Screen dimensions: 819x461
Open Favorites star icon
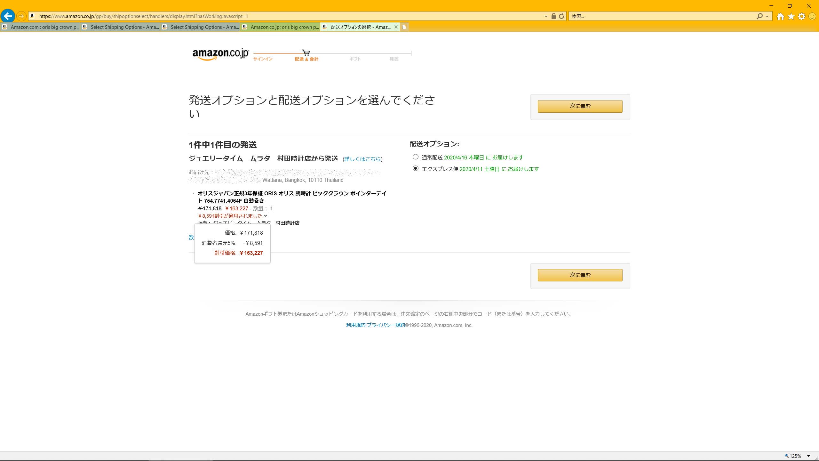pos(791,16)
